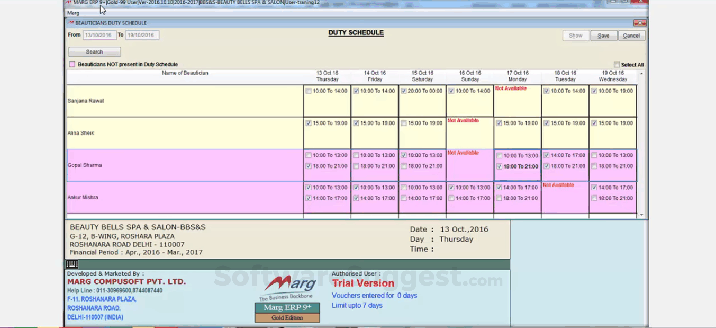Open the Marg menu
The height and width of the screenshot is (328, 716).
(x=73, y=13)
